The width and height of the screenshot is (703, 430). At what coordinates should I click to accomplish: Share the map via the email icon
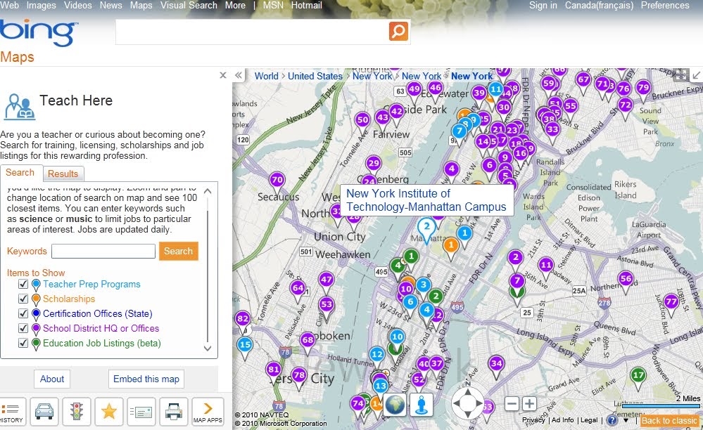[141, 411]
